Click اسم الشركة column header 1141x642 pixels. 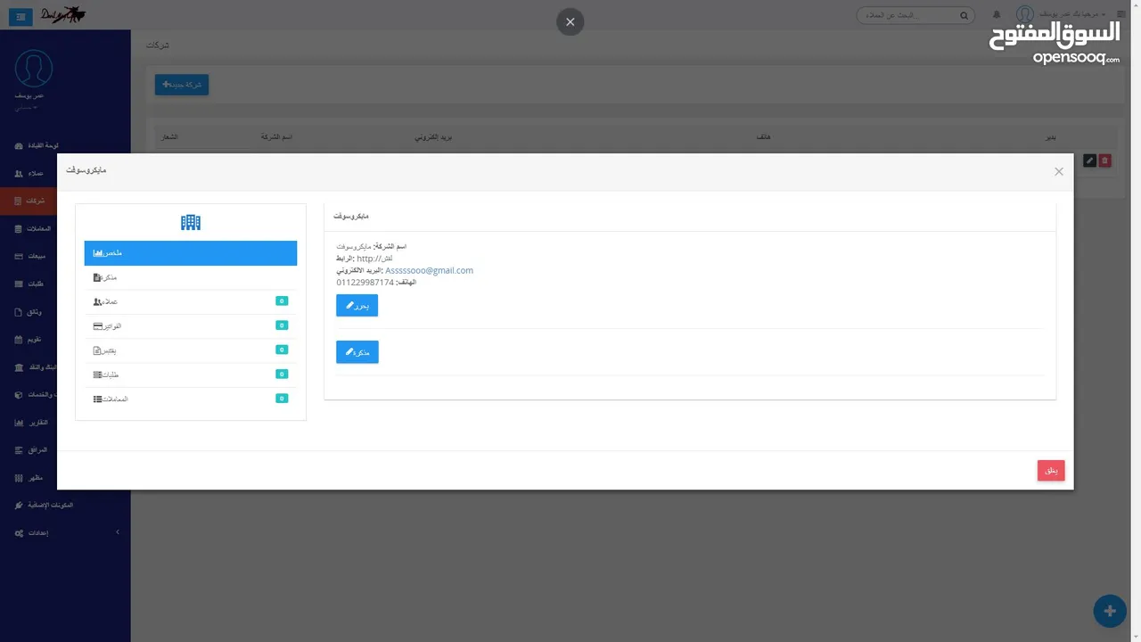tap(276, 137)
